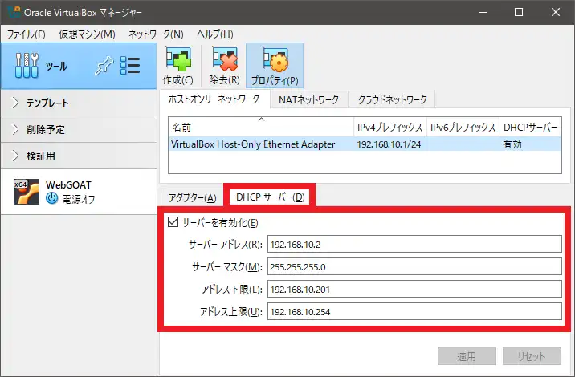Click the power-off status icon under WebGOAT

[x=51, y=198]
